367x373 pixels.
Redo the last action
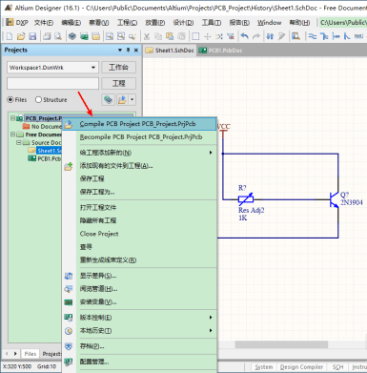pos(255,36)
